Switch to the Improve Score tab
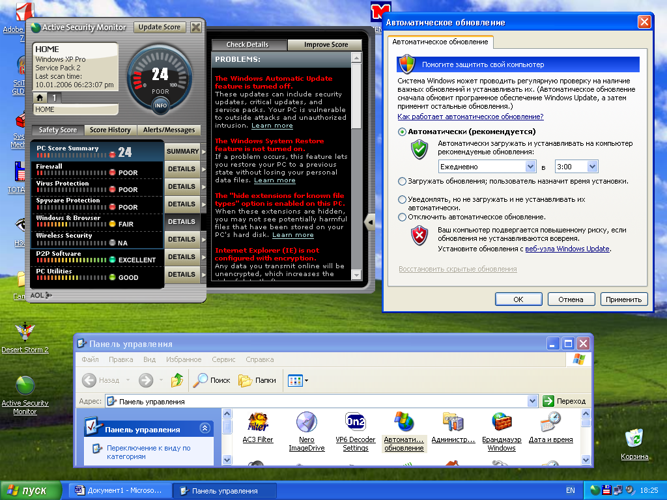Image resolution: width=667 pixels, height=500 pixels. [326, 44]
